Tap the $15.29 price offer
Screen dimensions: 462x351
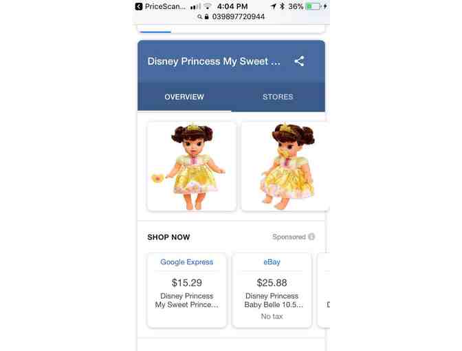(x=187, y=283)
